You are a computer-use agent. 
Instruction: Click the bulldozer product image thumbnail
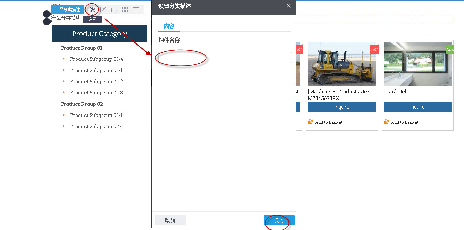click(342, 64)
